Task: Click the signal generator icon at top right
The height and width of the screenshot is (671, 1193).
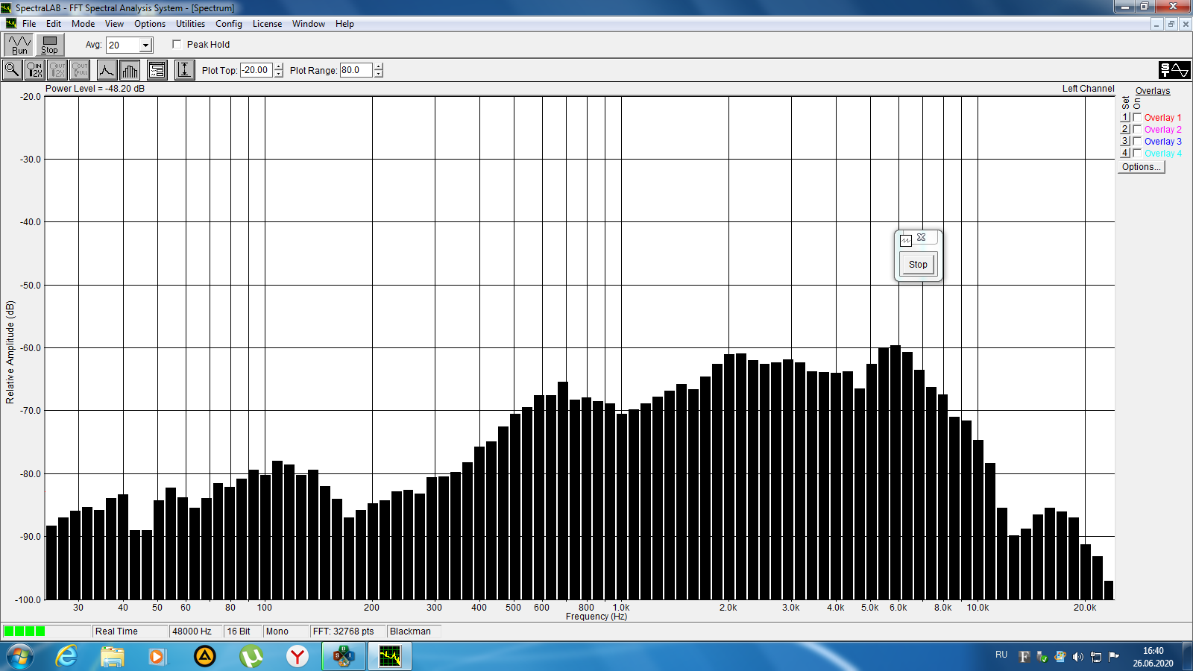Action: coord(1174,70)
